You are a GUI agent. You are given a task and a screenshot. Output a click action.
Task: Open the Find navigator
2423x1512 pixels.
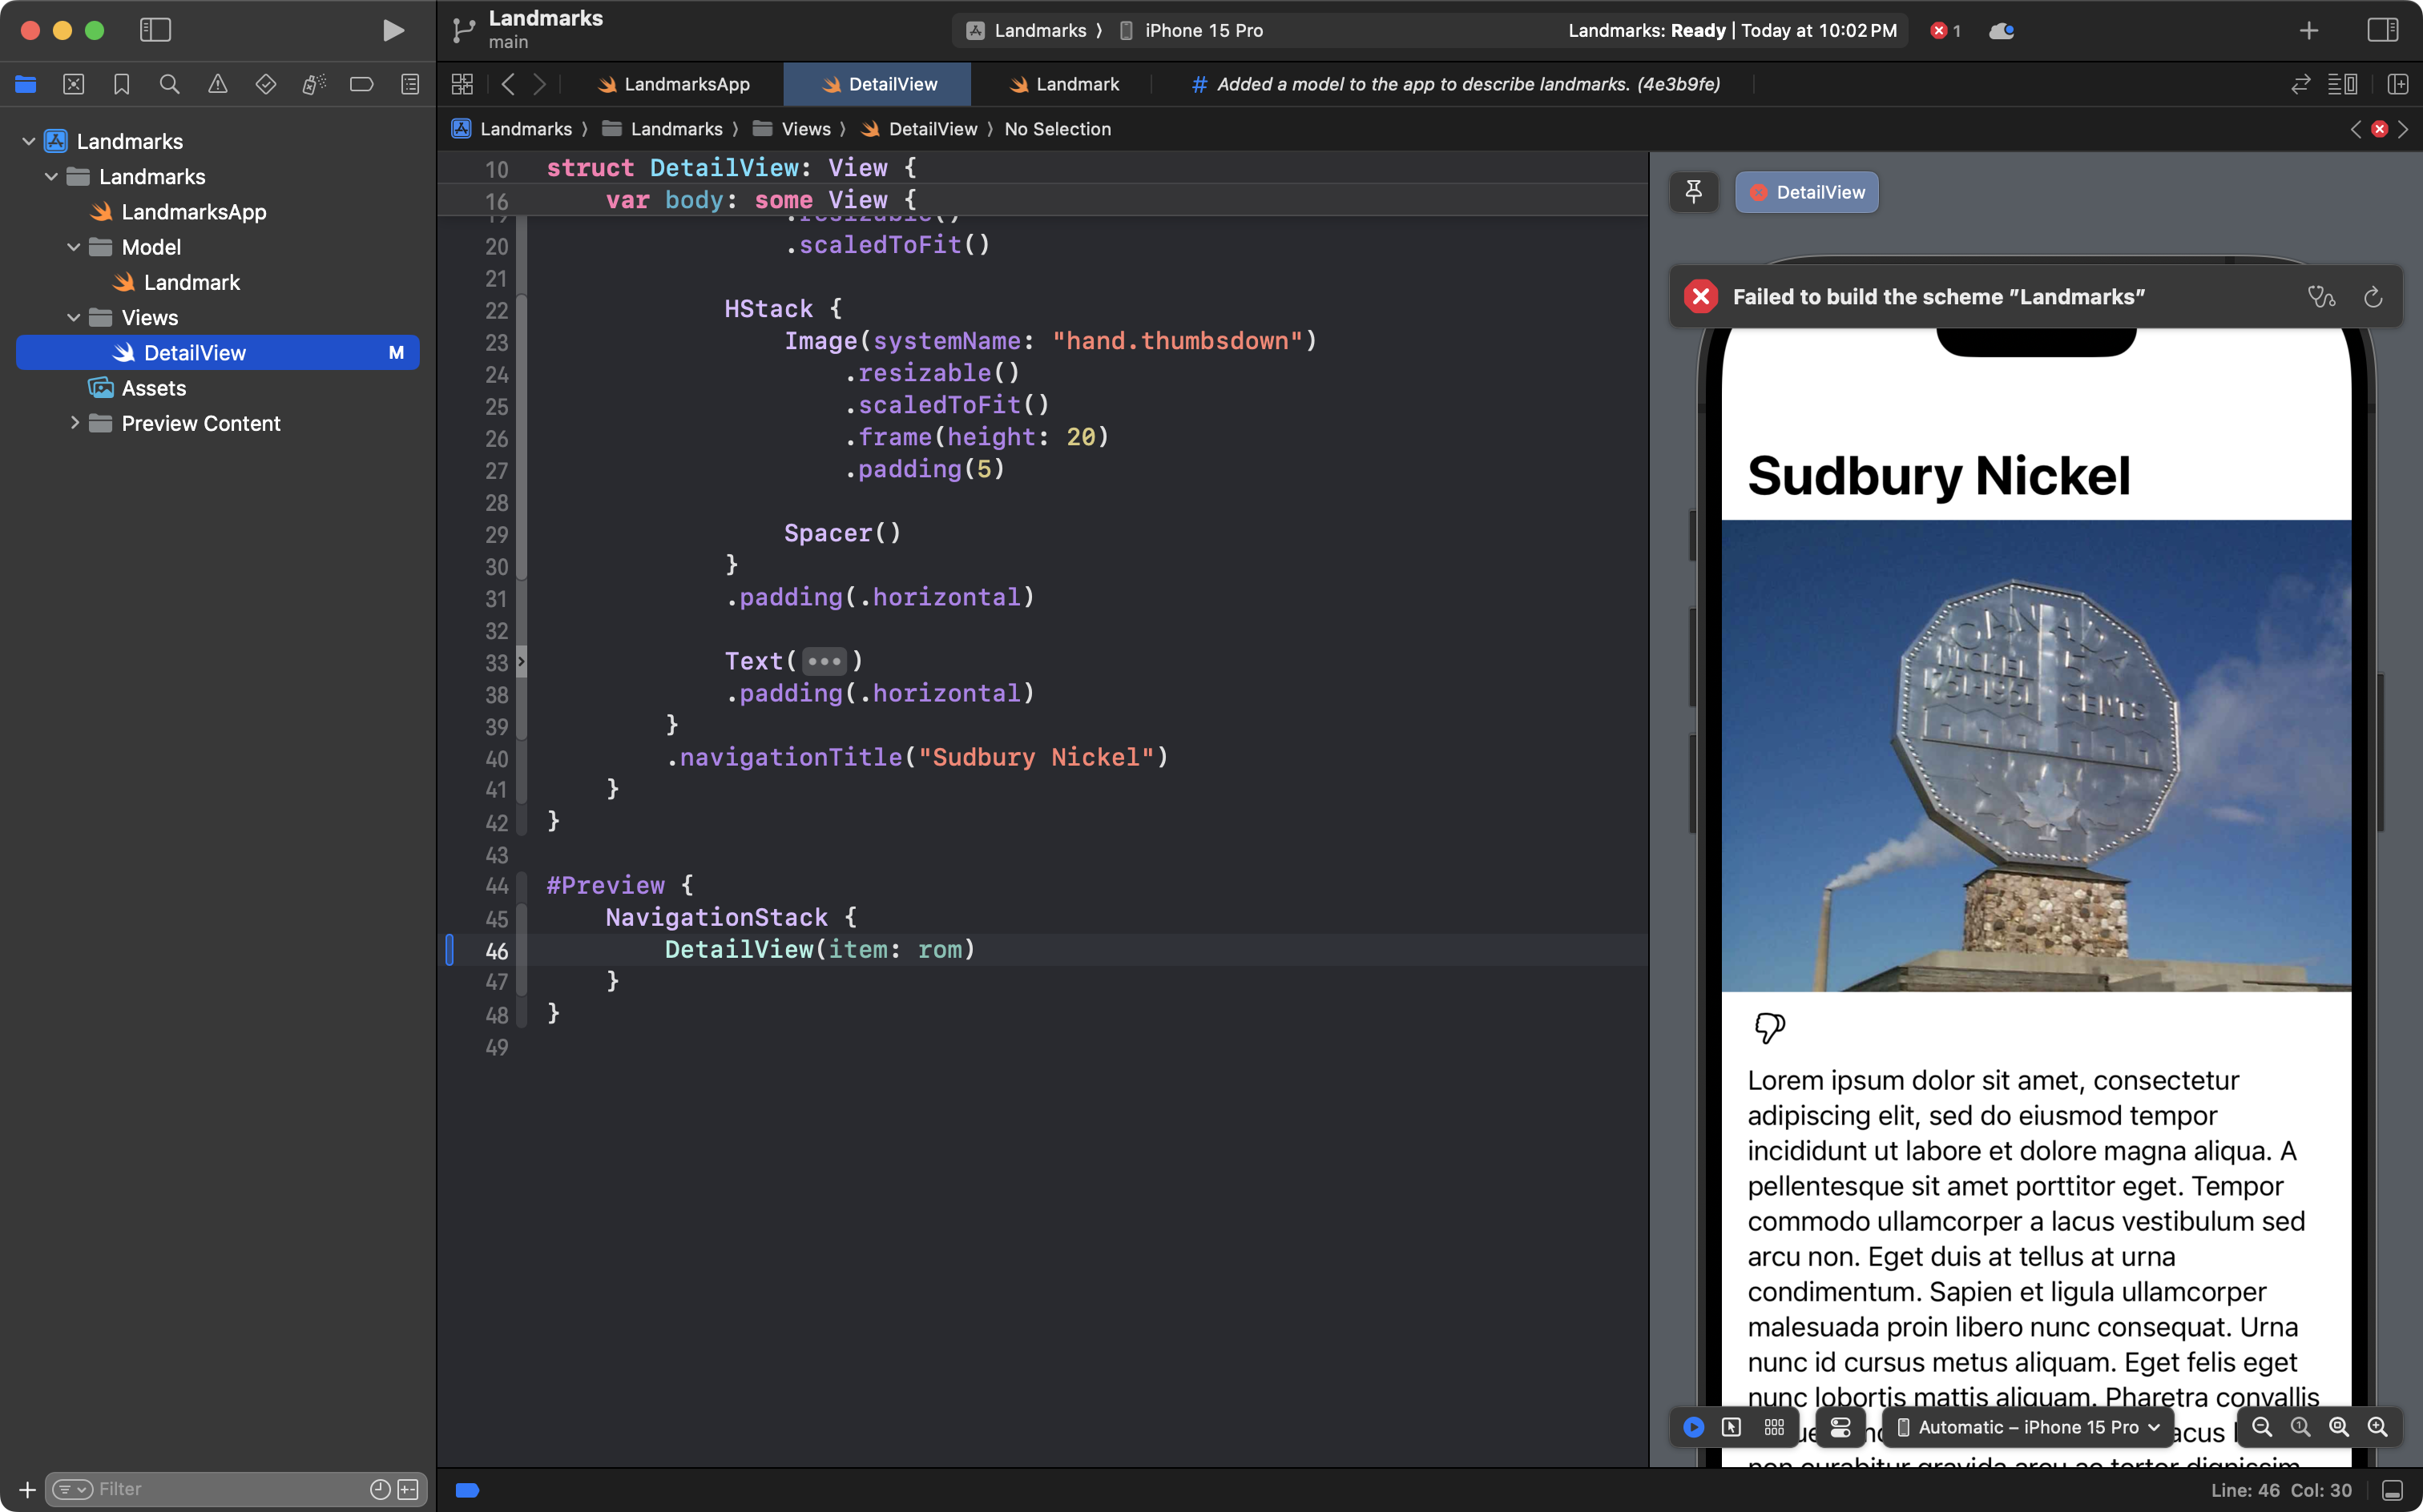point(169,84)
